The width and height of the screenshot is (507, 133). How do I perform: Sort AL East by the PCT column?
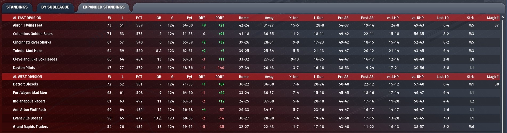[139, 18]
